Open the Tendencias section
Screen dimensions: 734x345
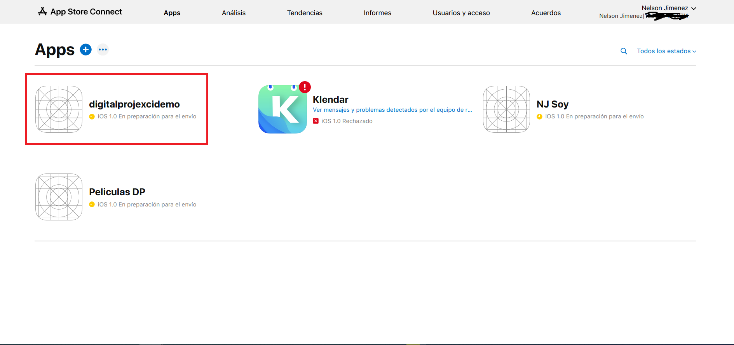click(x=305, y=13)
